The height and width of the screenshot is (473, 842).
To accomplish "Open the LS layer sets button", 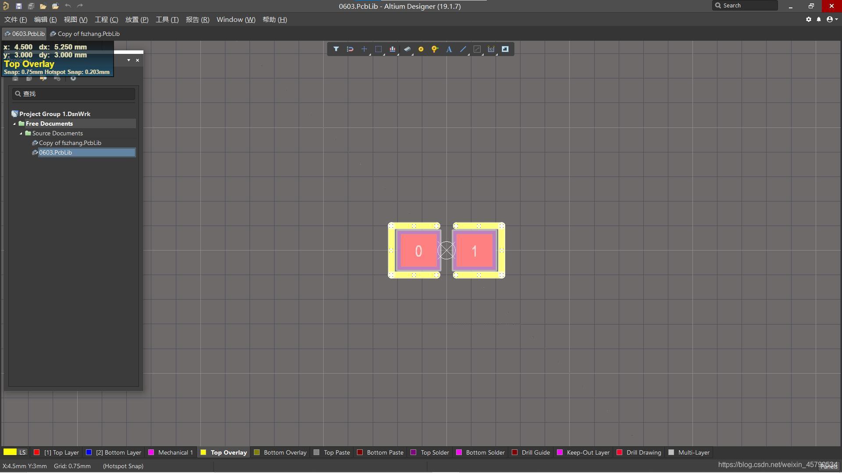I will click(22, 452).
